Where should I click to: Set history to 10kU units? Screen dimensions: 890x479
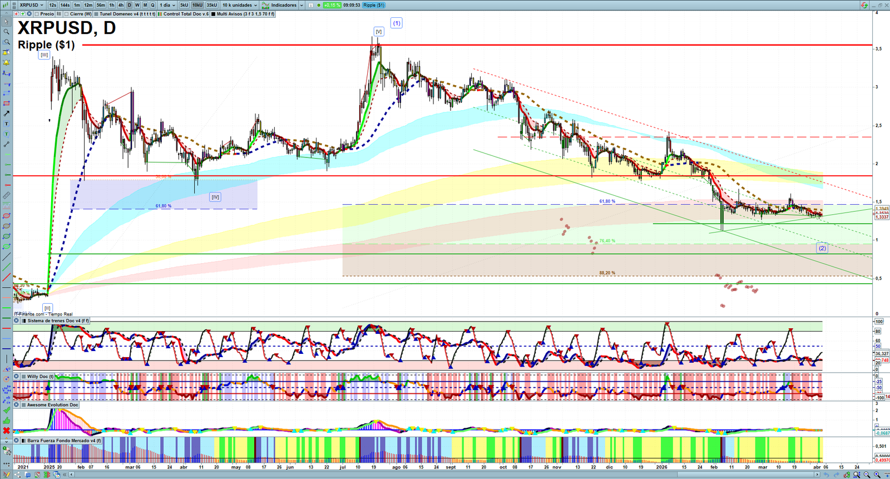click(197, 5)
